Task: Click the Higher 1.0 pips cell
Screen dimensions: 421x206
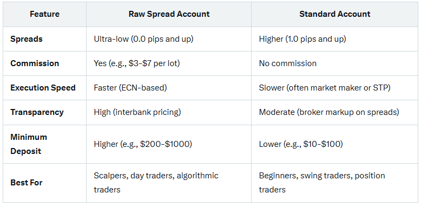Action: (302, 39)
